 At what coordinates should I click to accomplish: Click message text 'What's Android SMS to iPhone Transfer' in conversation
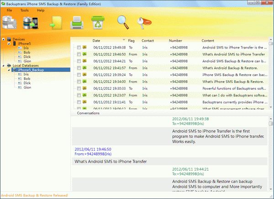tap(111, 161)
